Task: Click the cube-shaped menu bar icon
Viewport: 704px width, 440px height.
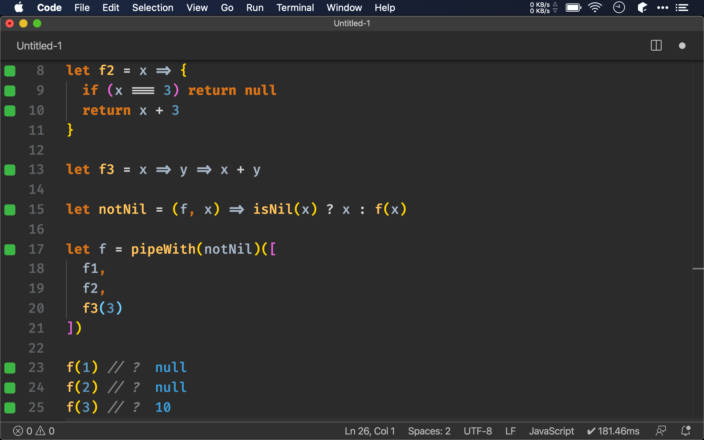Action: 642,8
